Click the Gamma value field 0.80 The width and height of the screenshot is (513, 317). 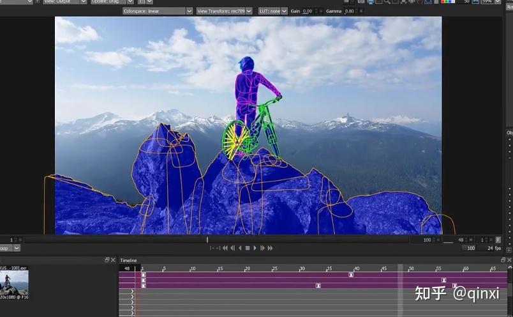click(350, 11)
